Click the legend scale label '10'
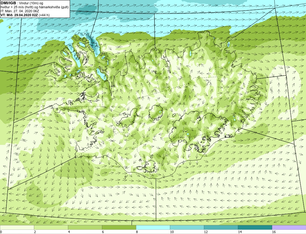The image size is (306, 234). pos(172,232)
